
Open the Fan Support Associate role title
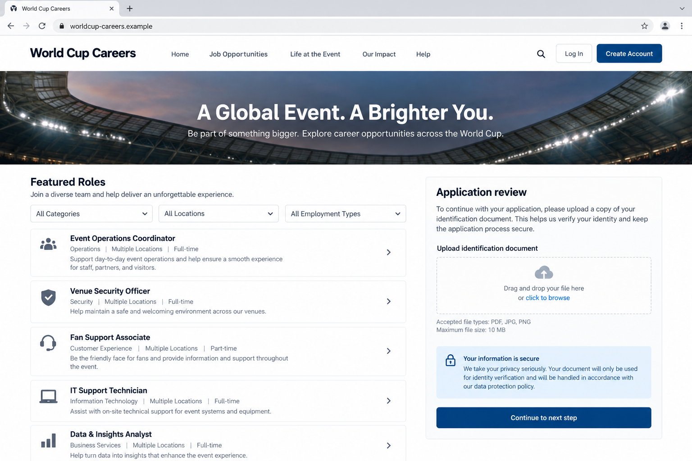110,338
